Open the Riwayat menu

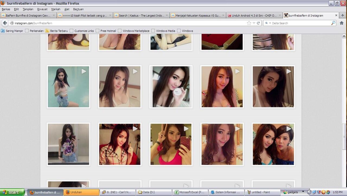pyautogui.click(x=42, y=9)
